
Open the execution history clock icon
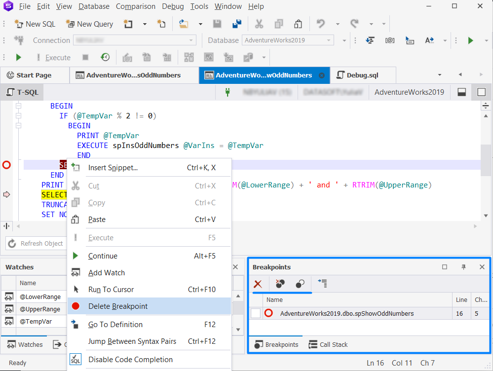(105, 57)
